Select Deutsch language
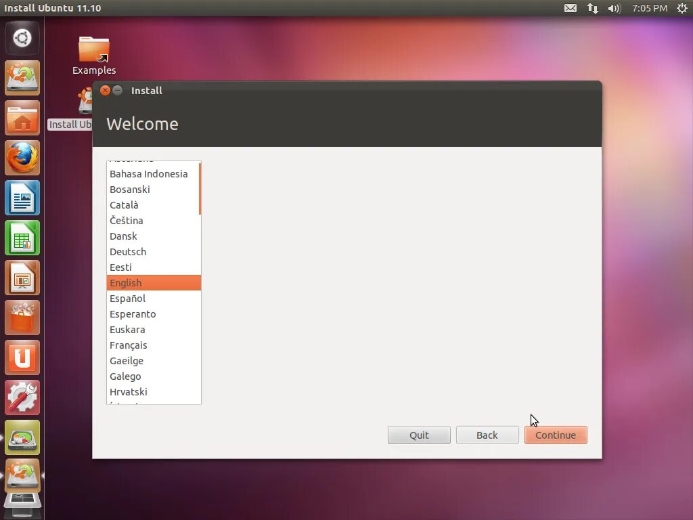 tap(154, 252)
